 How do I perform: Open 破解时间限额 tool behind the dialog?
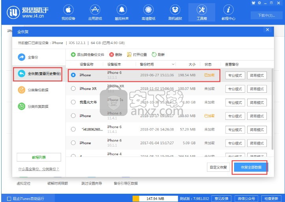58,184
